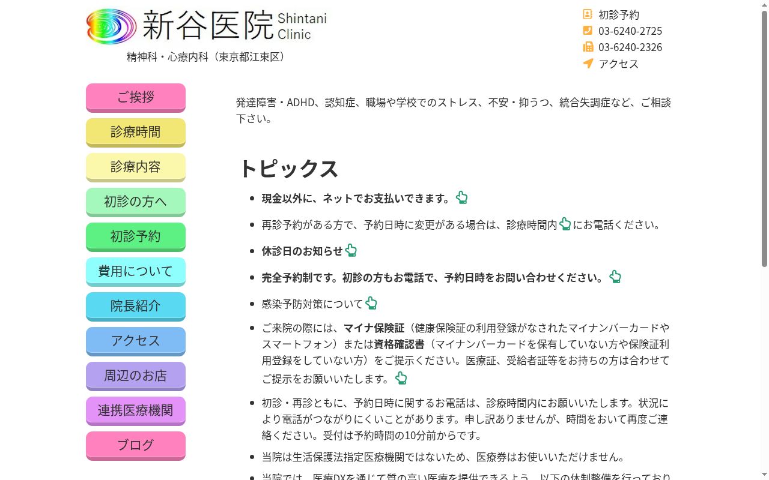Open the 連携医療機関 sidebar menu item
The width and height of the screenshot is (769, 480).
[x=136, y=410]
